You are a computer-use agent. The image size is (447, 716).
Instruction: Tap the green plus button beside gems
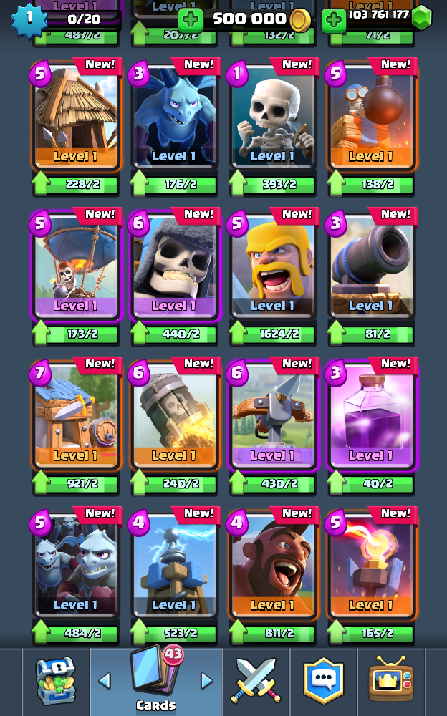pos(334,19)
